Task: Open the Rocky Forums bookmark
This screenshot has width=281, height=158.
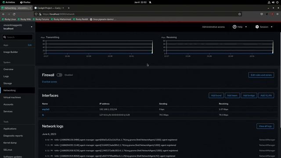Action: click(x=41, y=19)
